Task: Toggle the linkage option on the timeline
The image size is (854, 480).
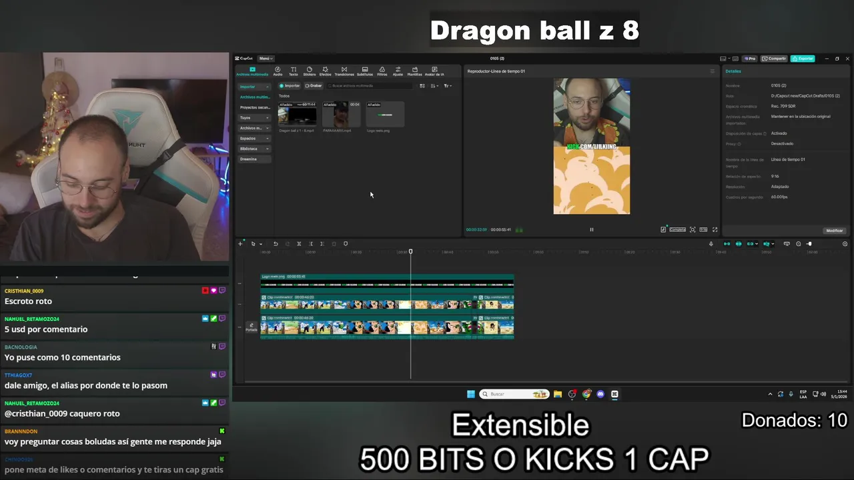Action: click(751, 244)
